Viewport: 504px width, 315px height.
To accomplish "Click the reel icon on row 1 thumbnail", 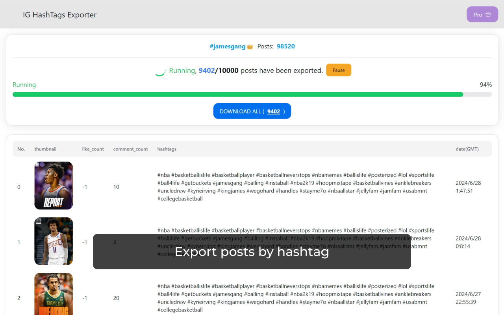I will [38, 221].
